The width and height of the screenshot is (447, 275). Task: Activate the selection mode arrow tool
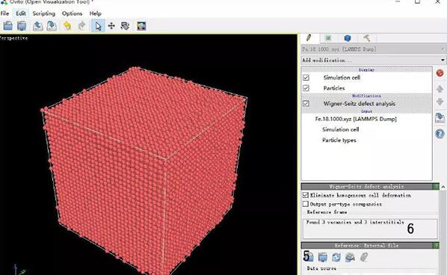(98, 26)
